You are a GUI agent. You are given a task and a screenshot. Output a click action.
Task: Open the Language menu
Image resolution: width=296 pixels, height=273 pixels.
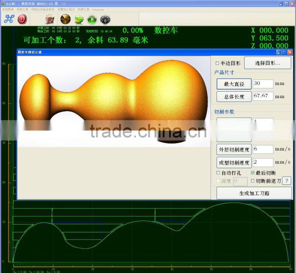pos(98,9)
